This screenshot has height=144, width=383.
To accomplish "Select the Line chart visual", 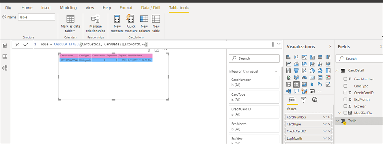I will click(x=288, y=64).
